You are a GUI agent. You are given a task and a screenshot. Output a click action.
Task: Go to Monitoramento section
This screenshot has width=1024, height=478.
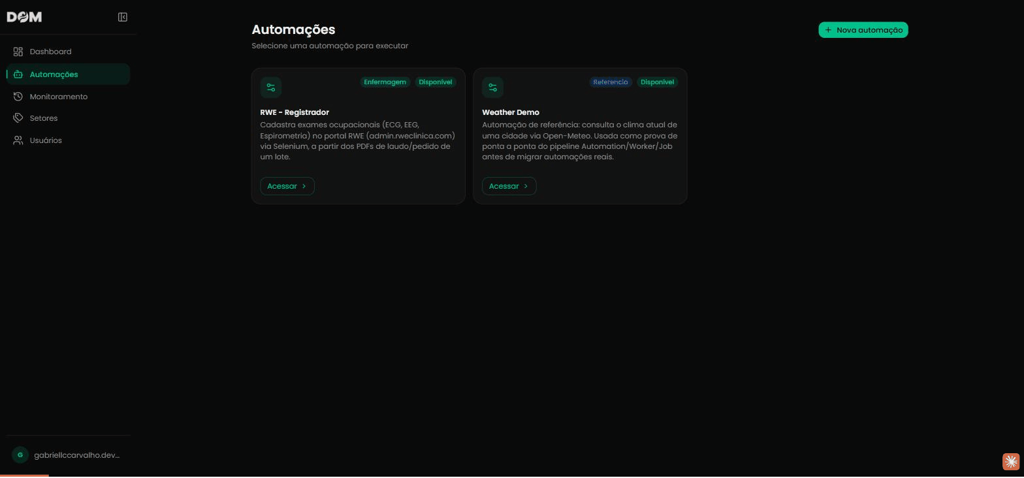69,97
